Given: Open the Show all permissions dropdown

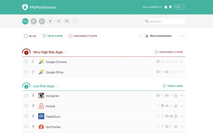Looking at the screenshot, I should (x=164, y=36).
